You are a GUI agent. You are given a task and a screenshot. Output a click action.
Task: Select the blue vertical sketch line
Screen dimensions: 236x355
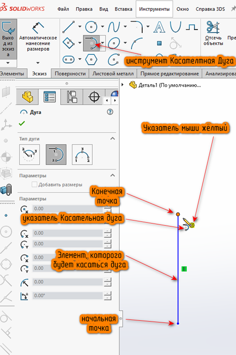point(178,269)
